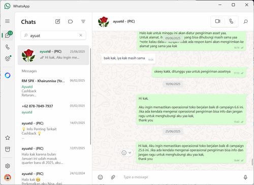Open ayuatd message result from 12/01/2025
Image resolution: width=254 pixels, height=185 pixels.
(x=53, y=156)
